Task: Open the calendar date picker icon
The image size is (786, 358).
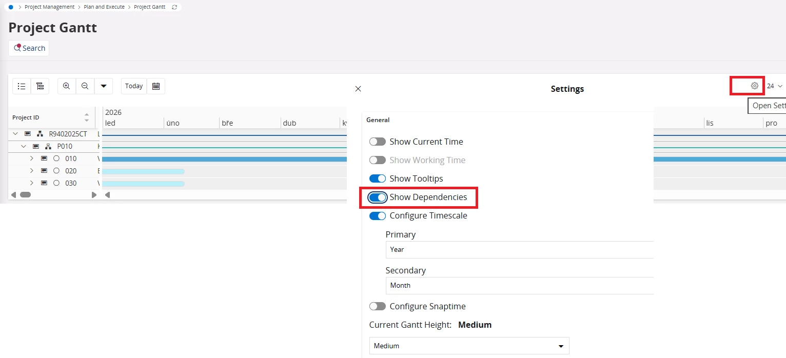Action: tap(156, 86)
